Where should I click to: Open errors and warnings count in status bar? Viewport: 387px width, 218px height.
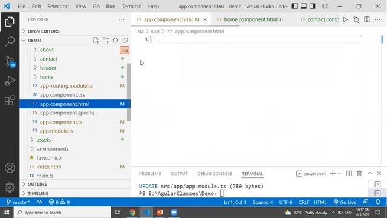59,202
